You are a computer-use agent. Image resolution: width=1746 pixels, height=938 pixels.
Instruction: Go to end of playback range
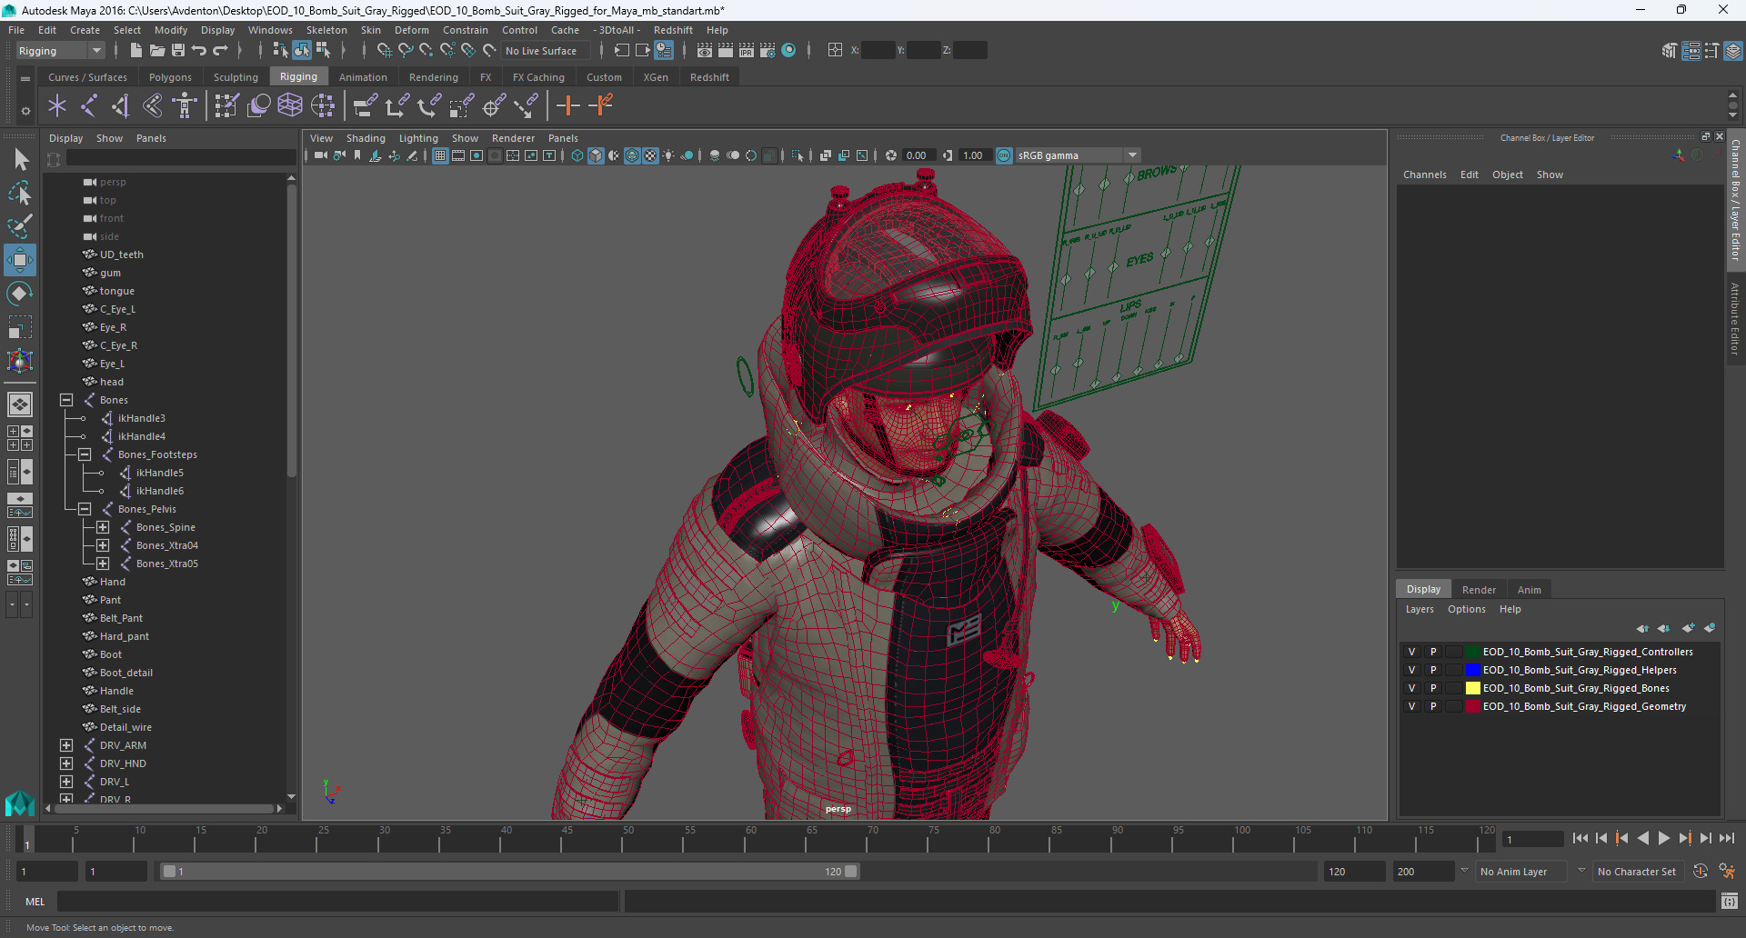coord(1727,838)
